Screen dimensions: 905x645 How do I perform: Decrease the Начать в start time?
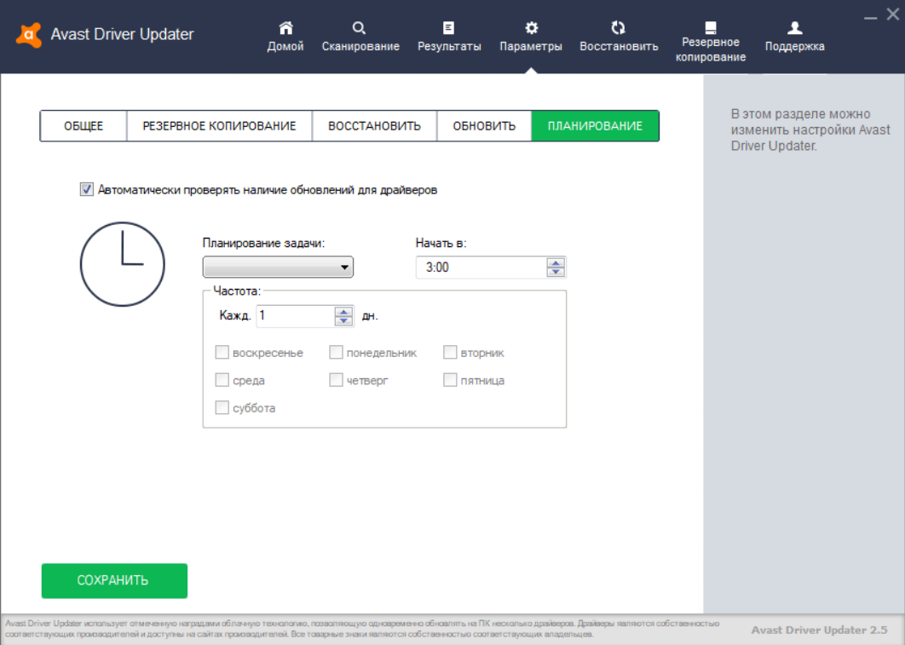click(x=556, y=272)
